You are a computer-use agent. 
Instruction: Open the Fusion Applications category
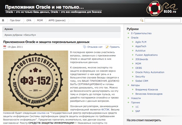point(147,55)
